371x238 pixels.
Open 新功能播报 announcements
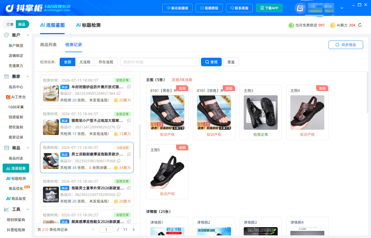(177, 8)
